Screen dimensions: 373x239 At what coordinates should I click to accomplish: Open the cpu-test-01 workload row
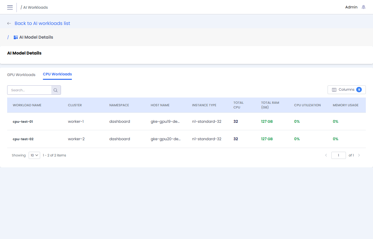click(x=23, y=122)
